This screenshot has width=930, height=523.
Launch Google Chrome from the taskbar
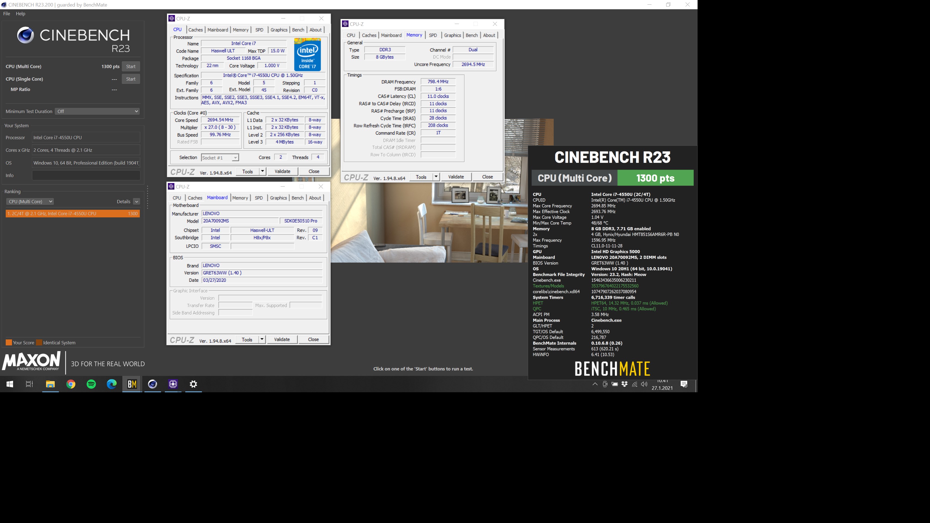tap(71, 384)
